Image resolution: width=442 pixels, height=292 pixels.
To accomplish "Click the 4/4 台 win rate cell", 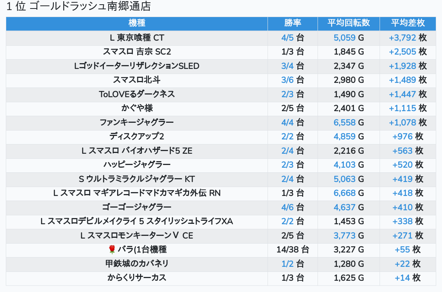I will 293,122.
